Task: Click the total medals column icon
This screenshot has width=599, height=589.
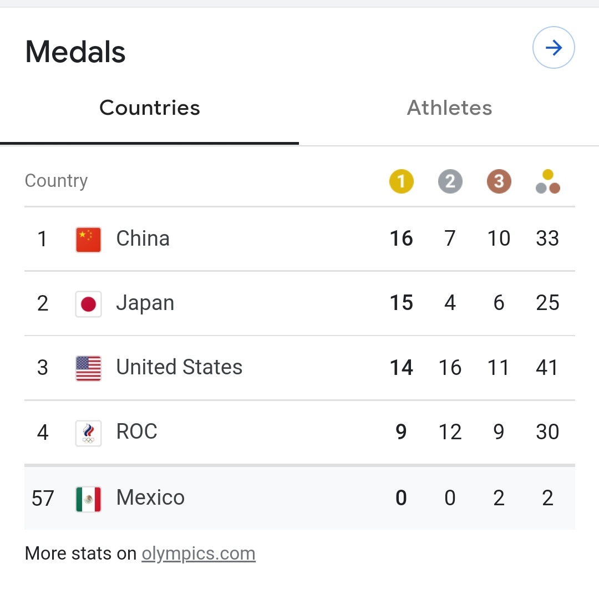Action: coord(547,181)
